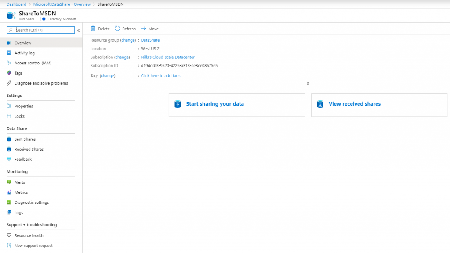Click the Activity log icon
Screen dimensions: 450x253
click(x=9, y=53)
